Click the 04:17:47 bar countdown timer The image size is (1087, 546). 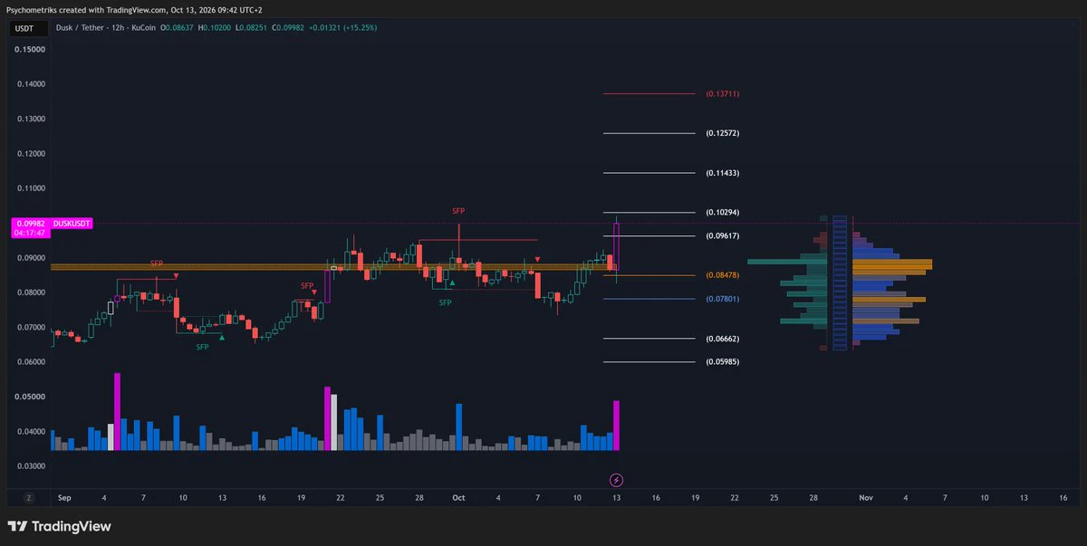(x=31, y=233)
